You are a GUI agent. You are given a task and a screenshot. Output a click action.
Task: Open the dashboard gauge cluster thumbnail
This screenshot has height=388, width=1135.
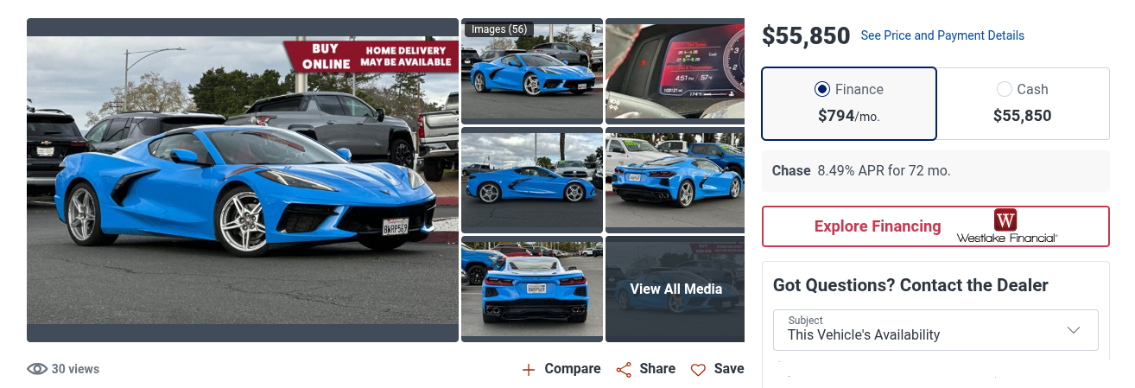(x=675, y=71)
